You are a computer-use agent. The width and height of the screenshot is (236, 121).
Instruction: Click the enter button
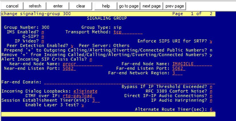[x=58, y=6]
